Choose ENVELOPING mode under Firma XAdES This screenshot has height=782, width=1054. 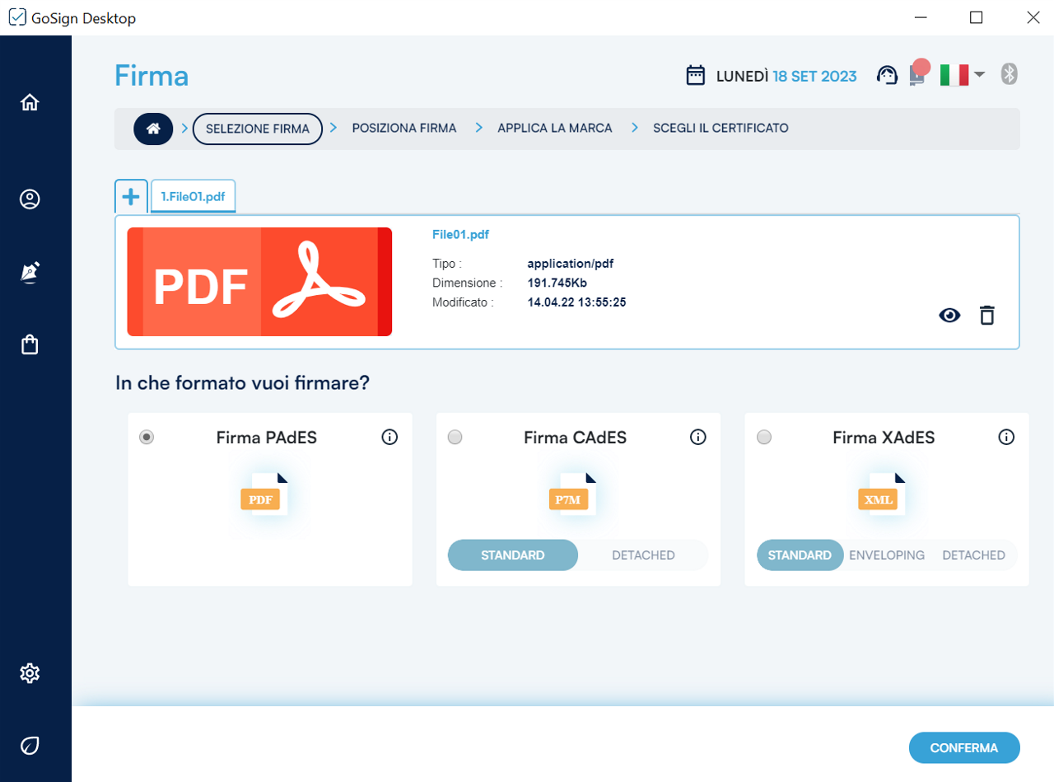(886, 555)
